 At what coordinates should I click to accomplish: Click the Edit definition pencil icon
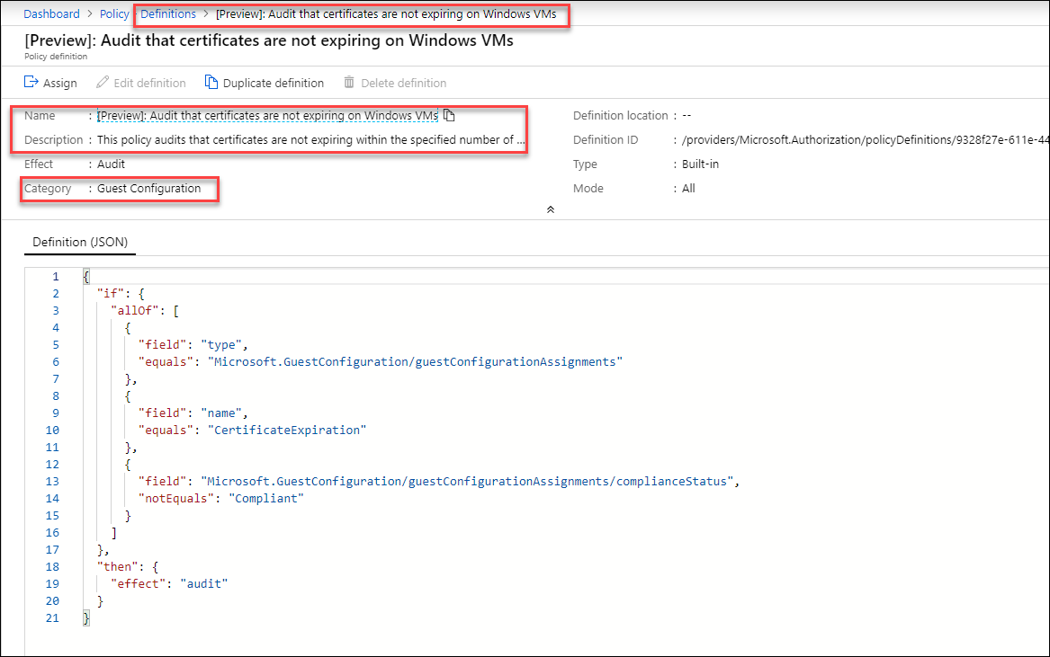coord(103,82)
